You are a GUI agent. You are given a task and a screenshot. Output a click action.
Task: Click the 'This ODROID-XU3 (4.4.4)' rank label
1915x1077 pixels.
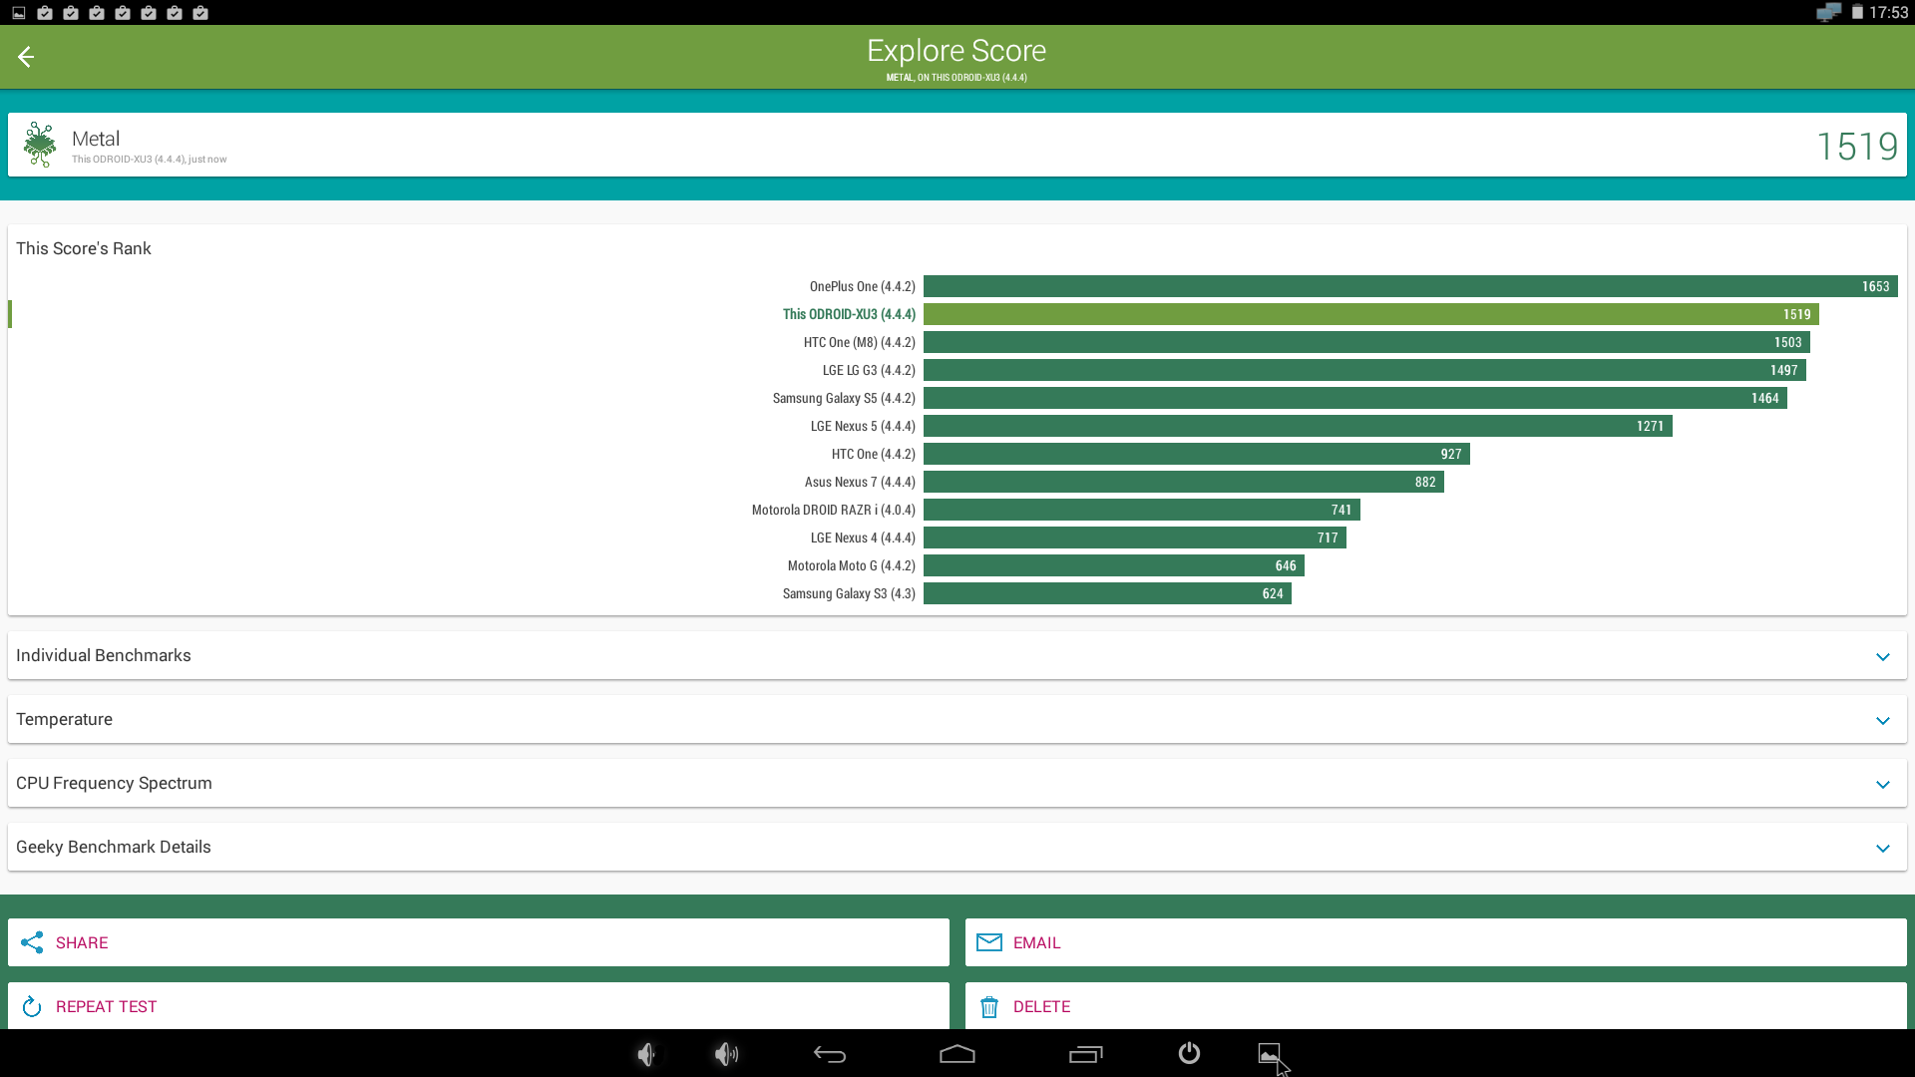849,314
